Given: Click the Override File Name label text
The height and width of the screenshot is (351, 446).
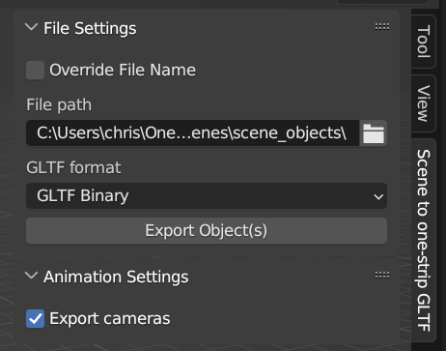Looking at the screenshot, I should (x=123, y=70).
